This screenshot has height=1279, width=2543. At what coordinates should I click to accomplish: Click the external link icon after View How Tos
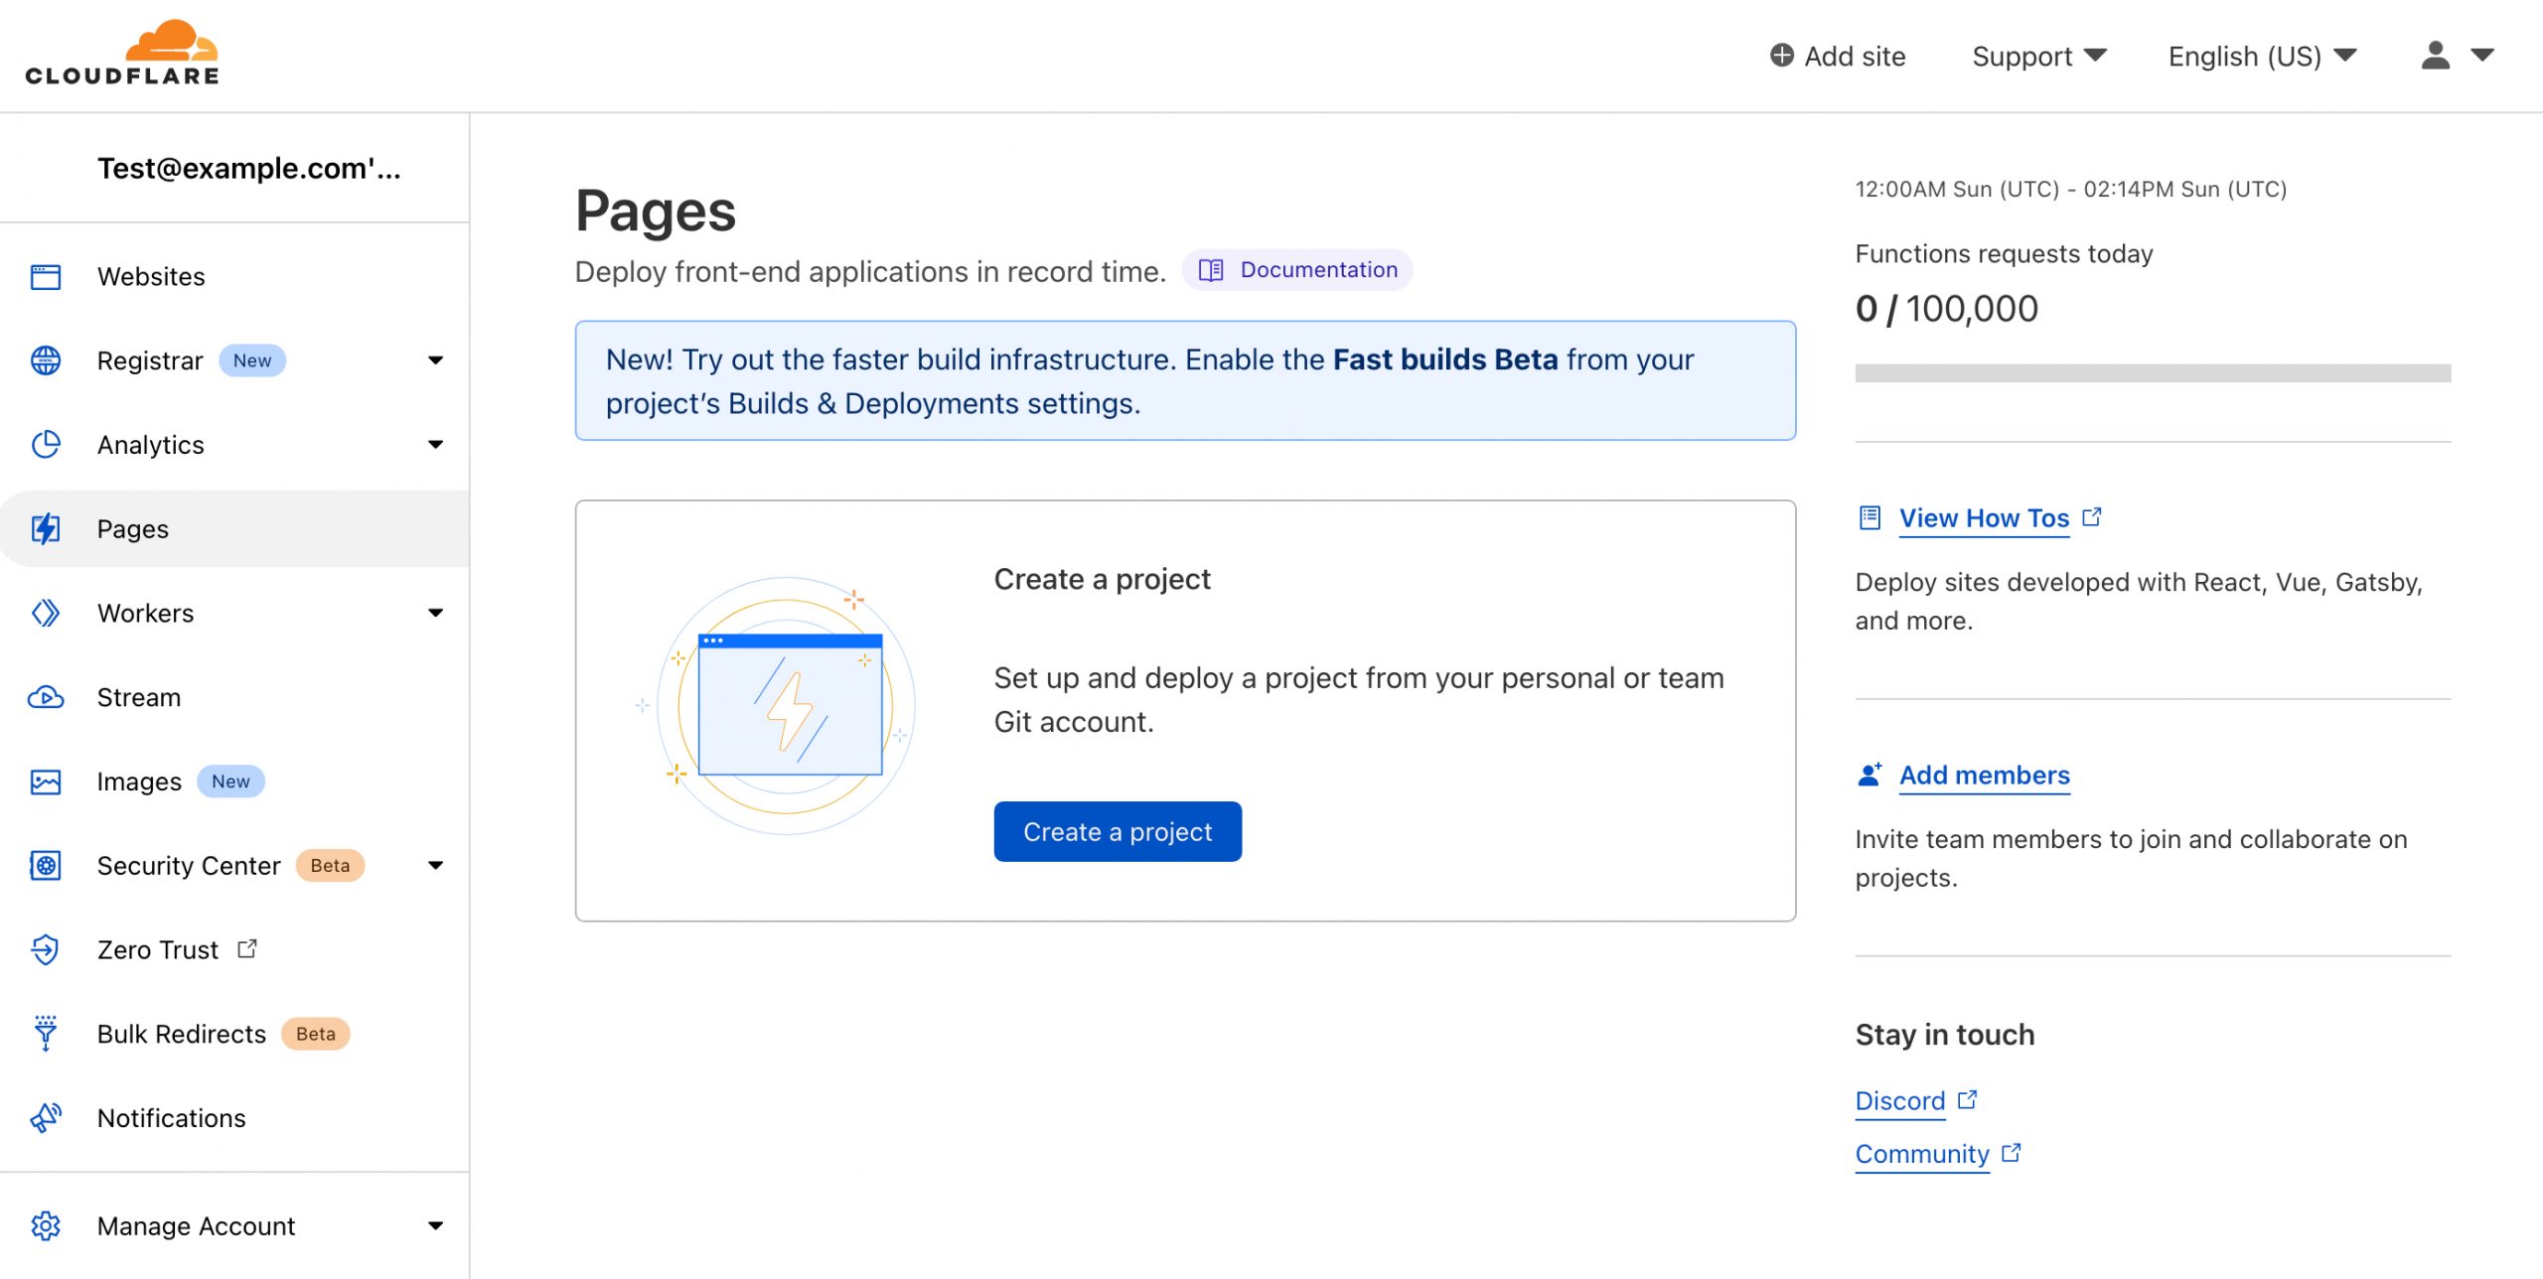(2092, 517)
